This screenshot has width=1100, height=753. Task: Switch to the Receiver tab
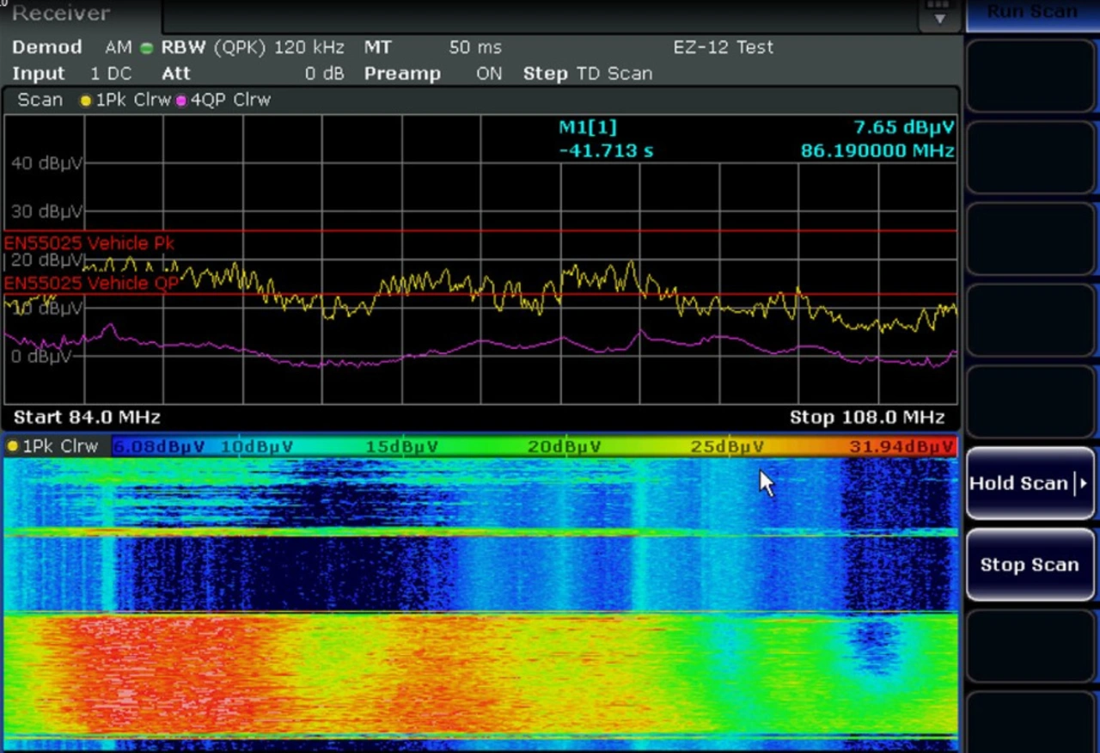tap(61, 14)
